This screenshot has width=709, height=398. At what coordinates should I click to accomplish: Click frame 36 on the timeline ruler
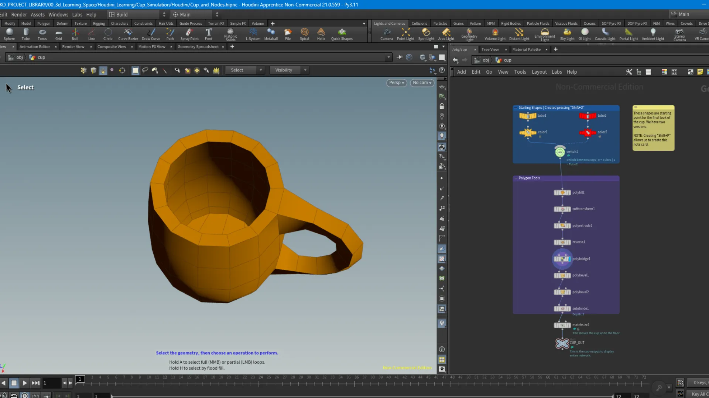pos(357,377)
